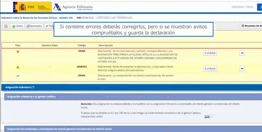Open the Datos toolbar button
262x132 pixels.
pyautogui.click(x=17, y=26)
